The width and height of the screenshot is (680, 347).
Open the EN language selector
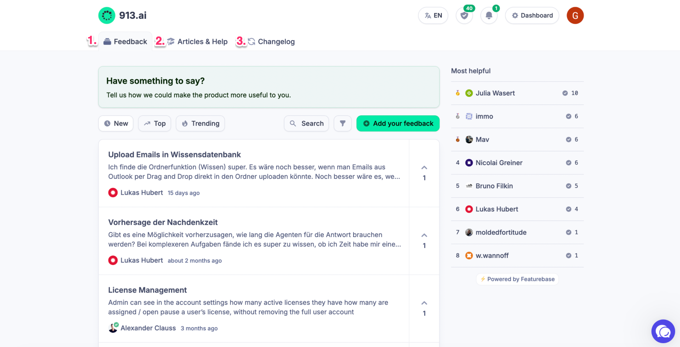(433, 16)
